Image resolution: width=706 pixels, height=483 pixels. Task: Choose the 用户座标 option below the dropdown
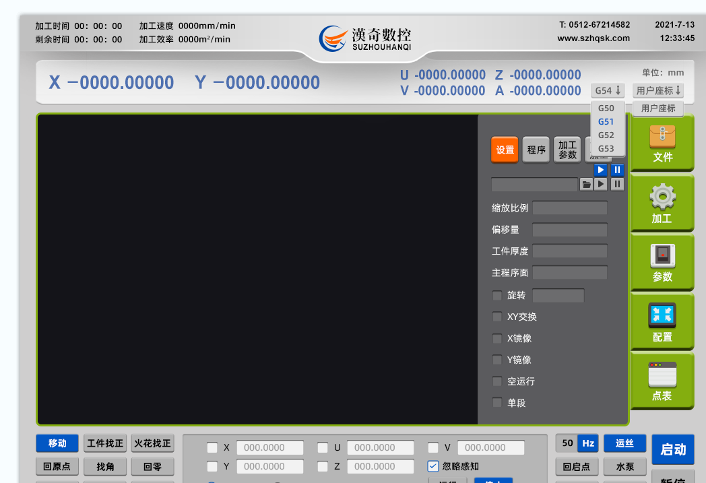[657, 108]
